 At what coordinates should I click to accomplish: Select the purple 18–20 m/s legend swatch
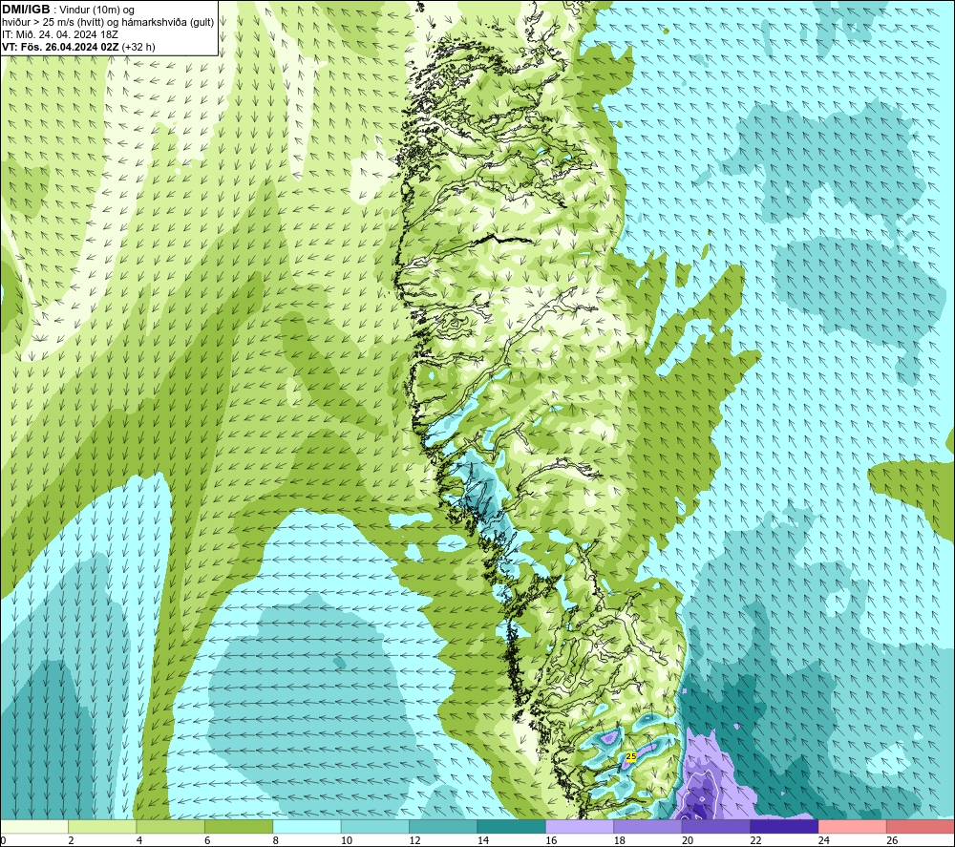(648, 826)
